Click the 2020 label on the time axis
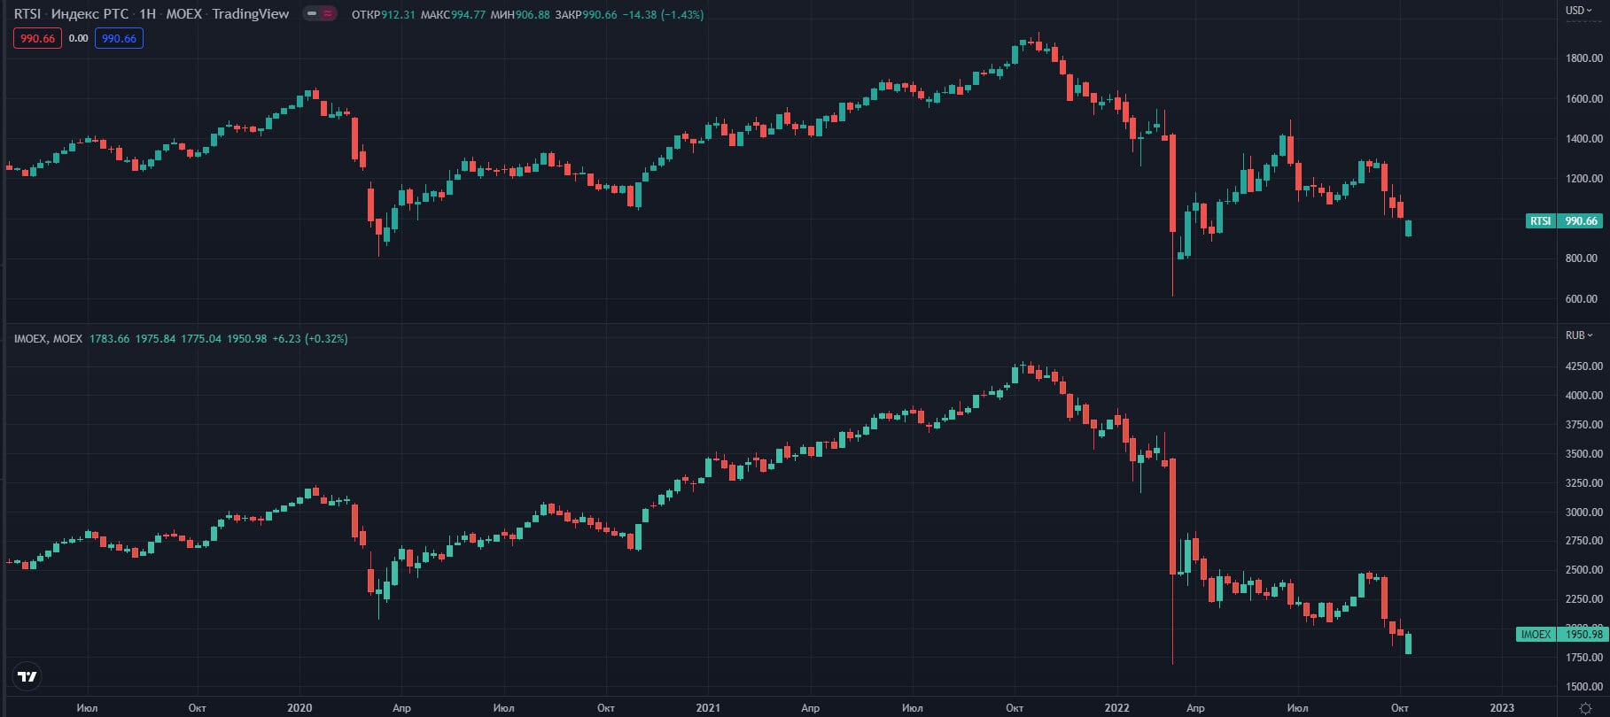Image resolution: width=1610 pixels, height=717 pixels. [x=299, y=708]
